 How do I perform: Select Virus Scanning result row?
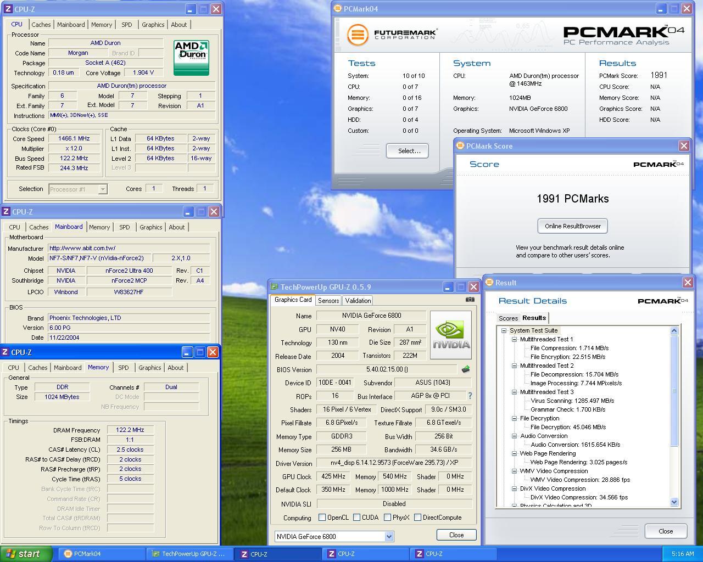pos(572,401)
